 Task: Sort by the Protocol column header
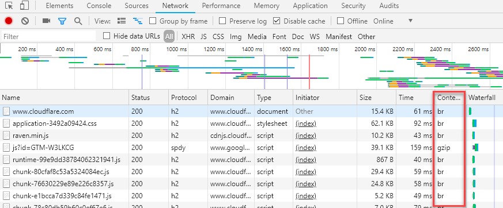coord(188,98)
